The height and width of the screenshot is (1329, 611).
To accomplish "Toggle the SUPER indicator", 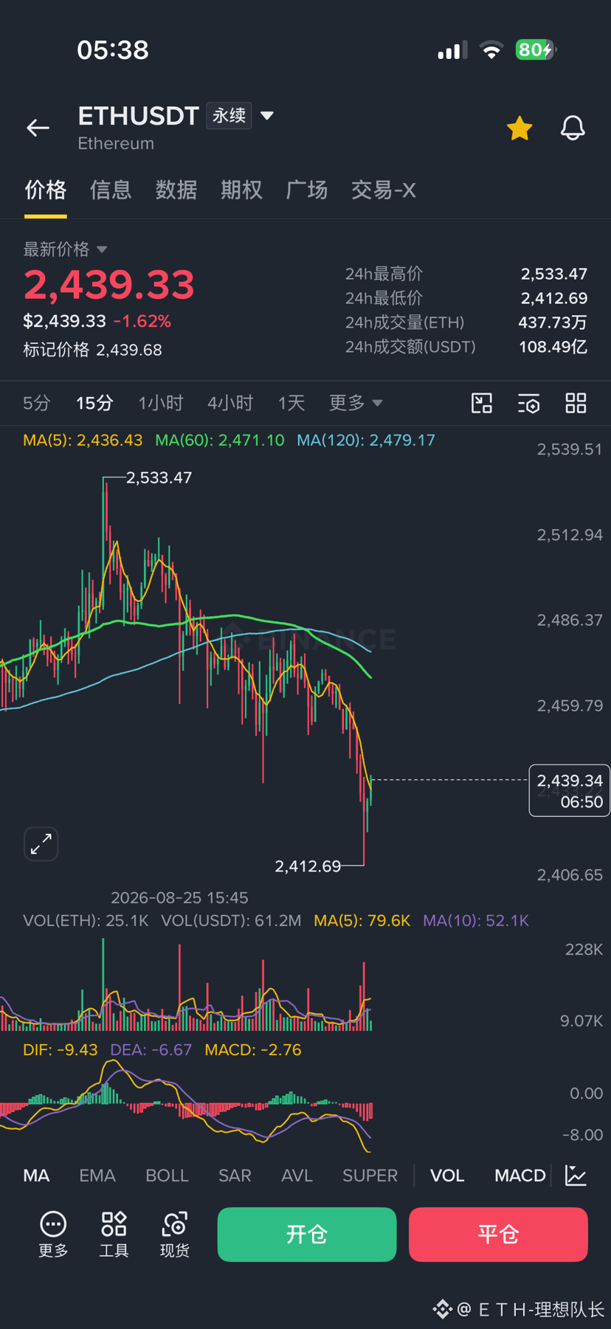I will coord(370,1176).
